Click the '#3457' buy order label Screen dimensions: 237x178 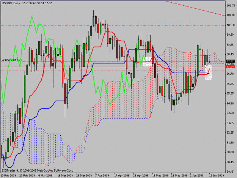pos(12,60)
